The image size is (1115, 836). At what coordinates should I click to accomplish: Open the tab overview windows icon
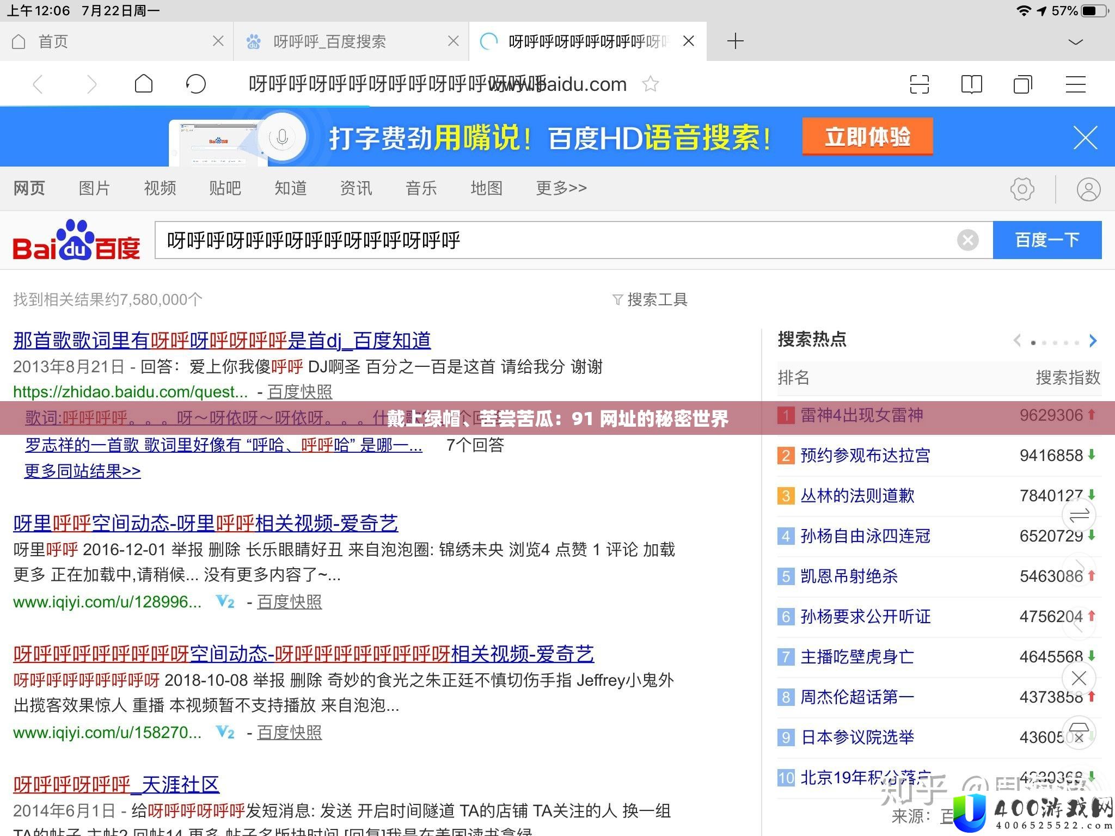pyautogui.click(x=1023, y=84)
